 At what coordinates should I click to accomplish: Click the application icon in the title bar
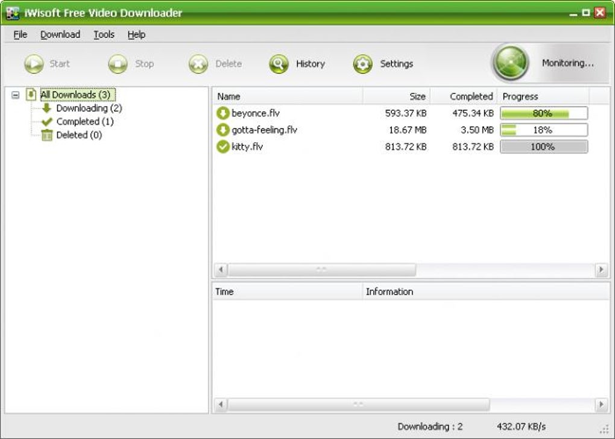13,13
